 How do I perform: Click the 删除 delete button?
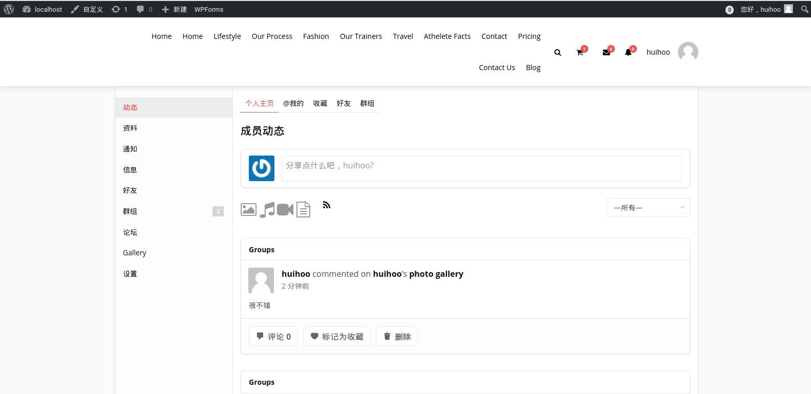pyautogui.click(x=397, y=337)
